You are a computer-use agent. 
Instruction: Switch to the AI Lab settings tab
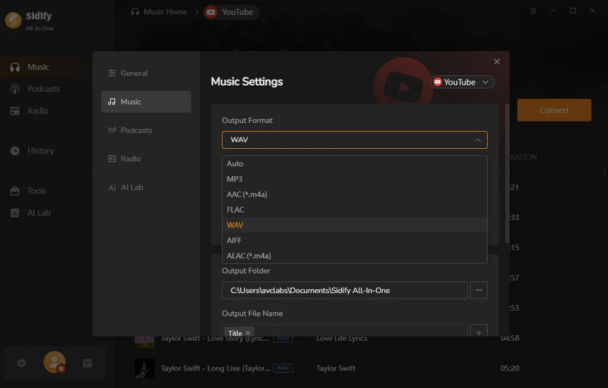(146, 188)
